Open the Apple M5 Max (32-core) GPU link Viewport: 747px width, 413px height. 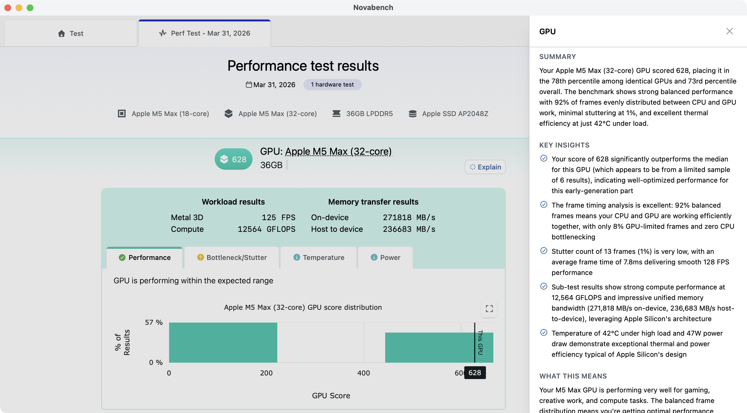(x=338, y=151)
